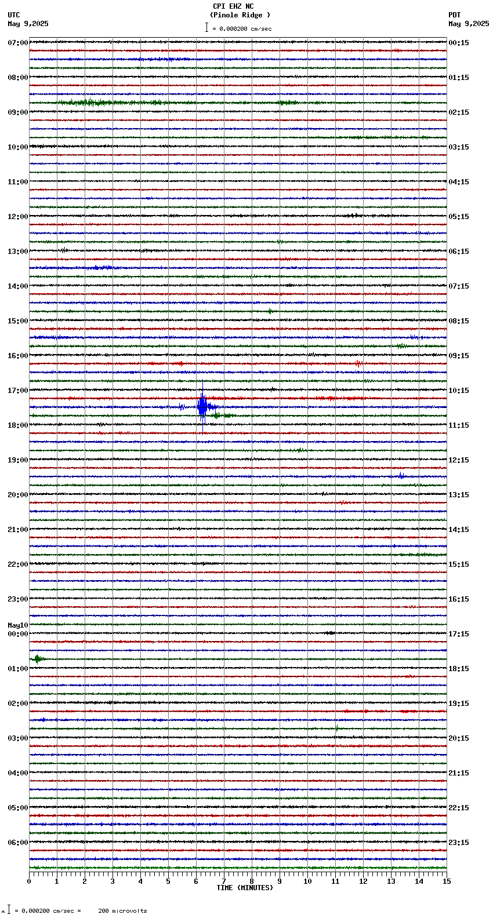Click the '17:15' PDT time label

459,634
